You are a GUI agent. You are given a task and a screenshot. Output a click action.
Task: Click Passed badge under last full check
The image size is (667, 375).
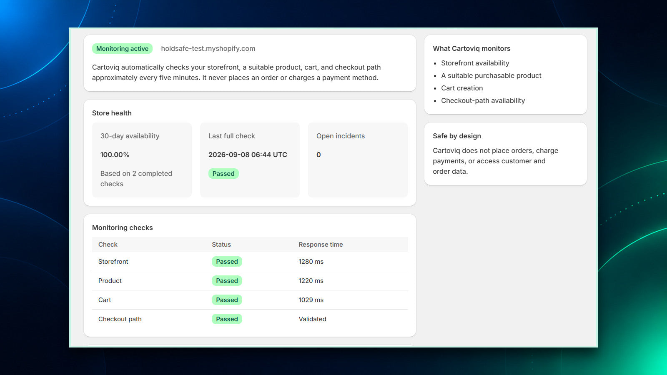coord(223,174)
